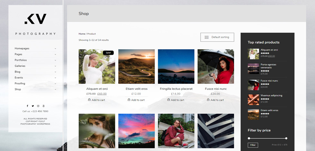Screen dimensions: 315x151
Task: Click the minimum price slider handle
Action: click(x=249, y=138)
